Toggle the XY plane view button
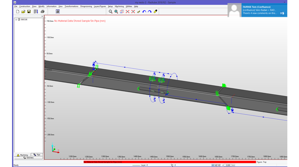 pyautogui.click(x=213, y=165)
